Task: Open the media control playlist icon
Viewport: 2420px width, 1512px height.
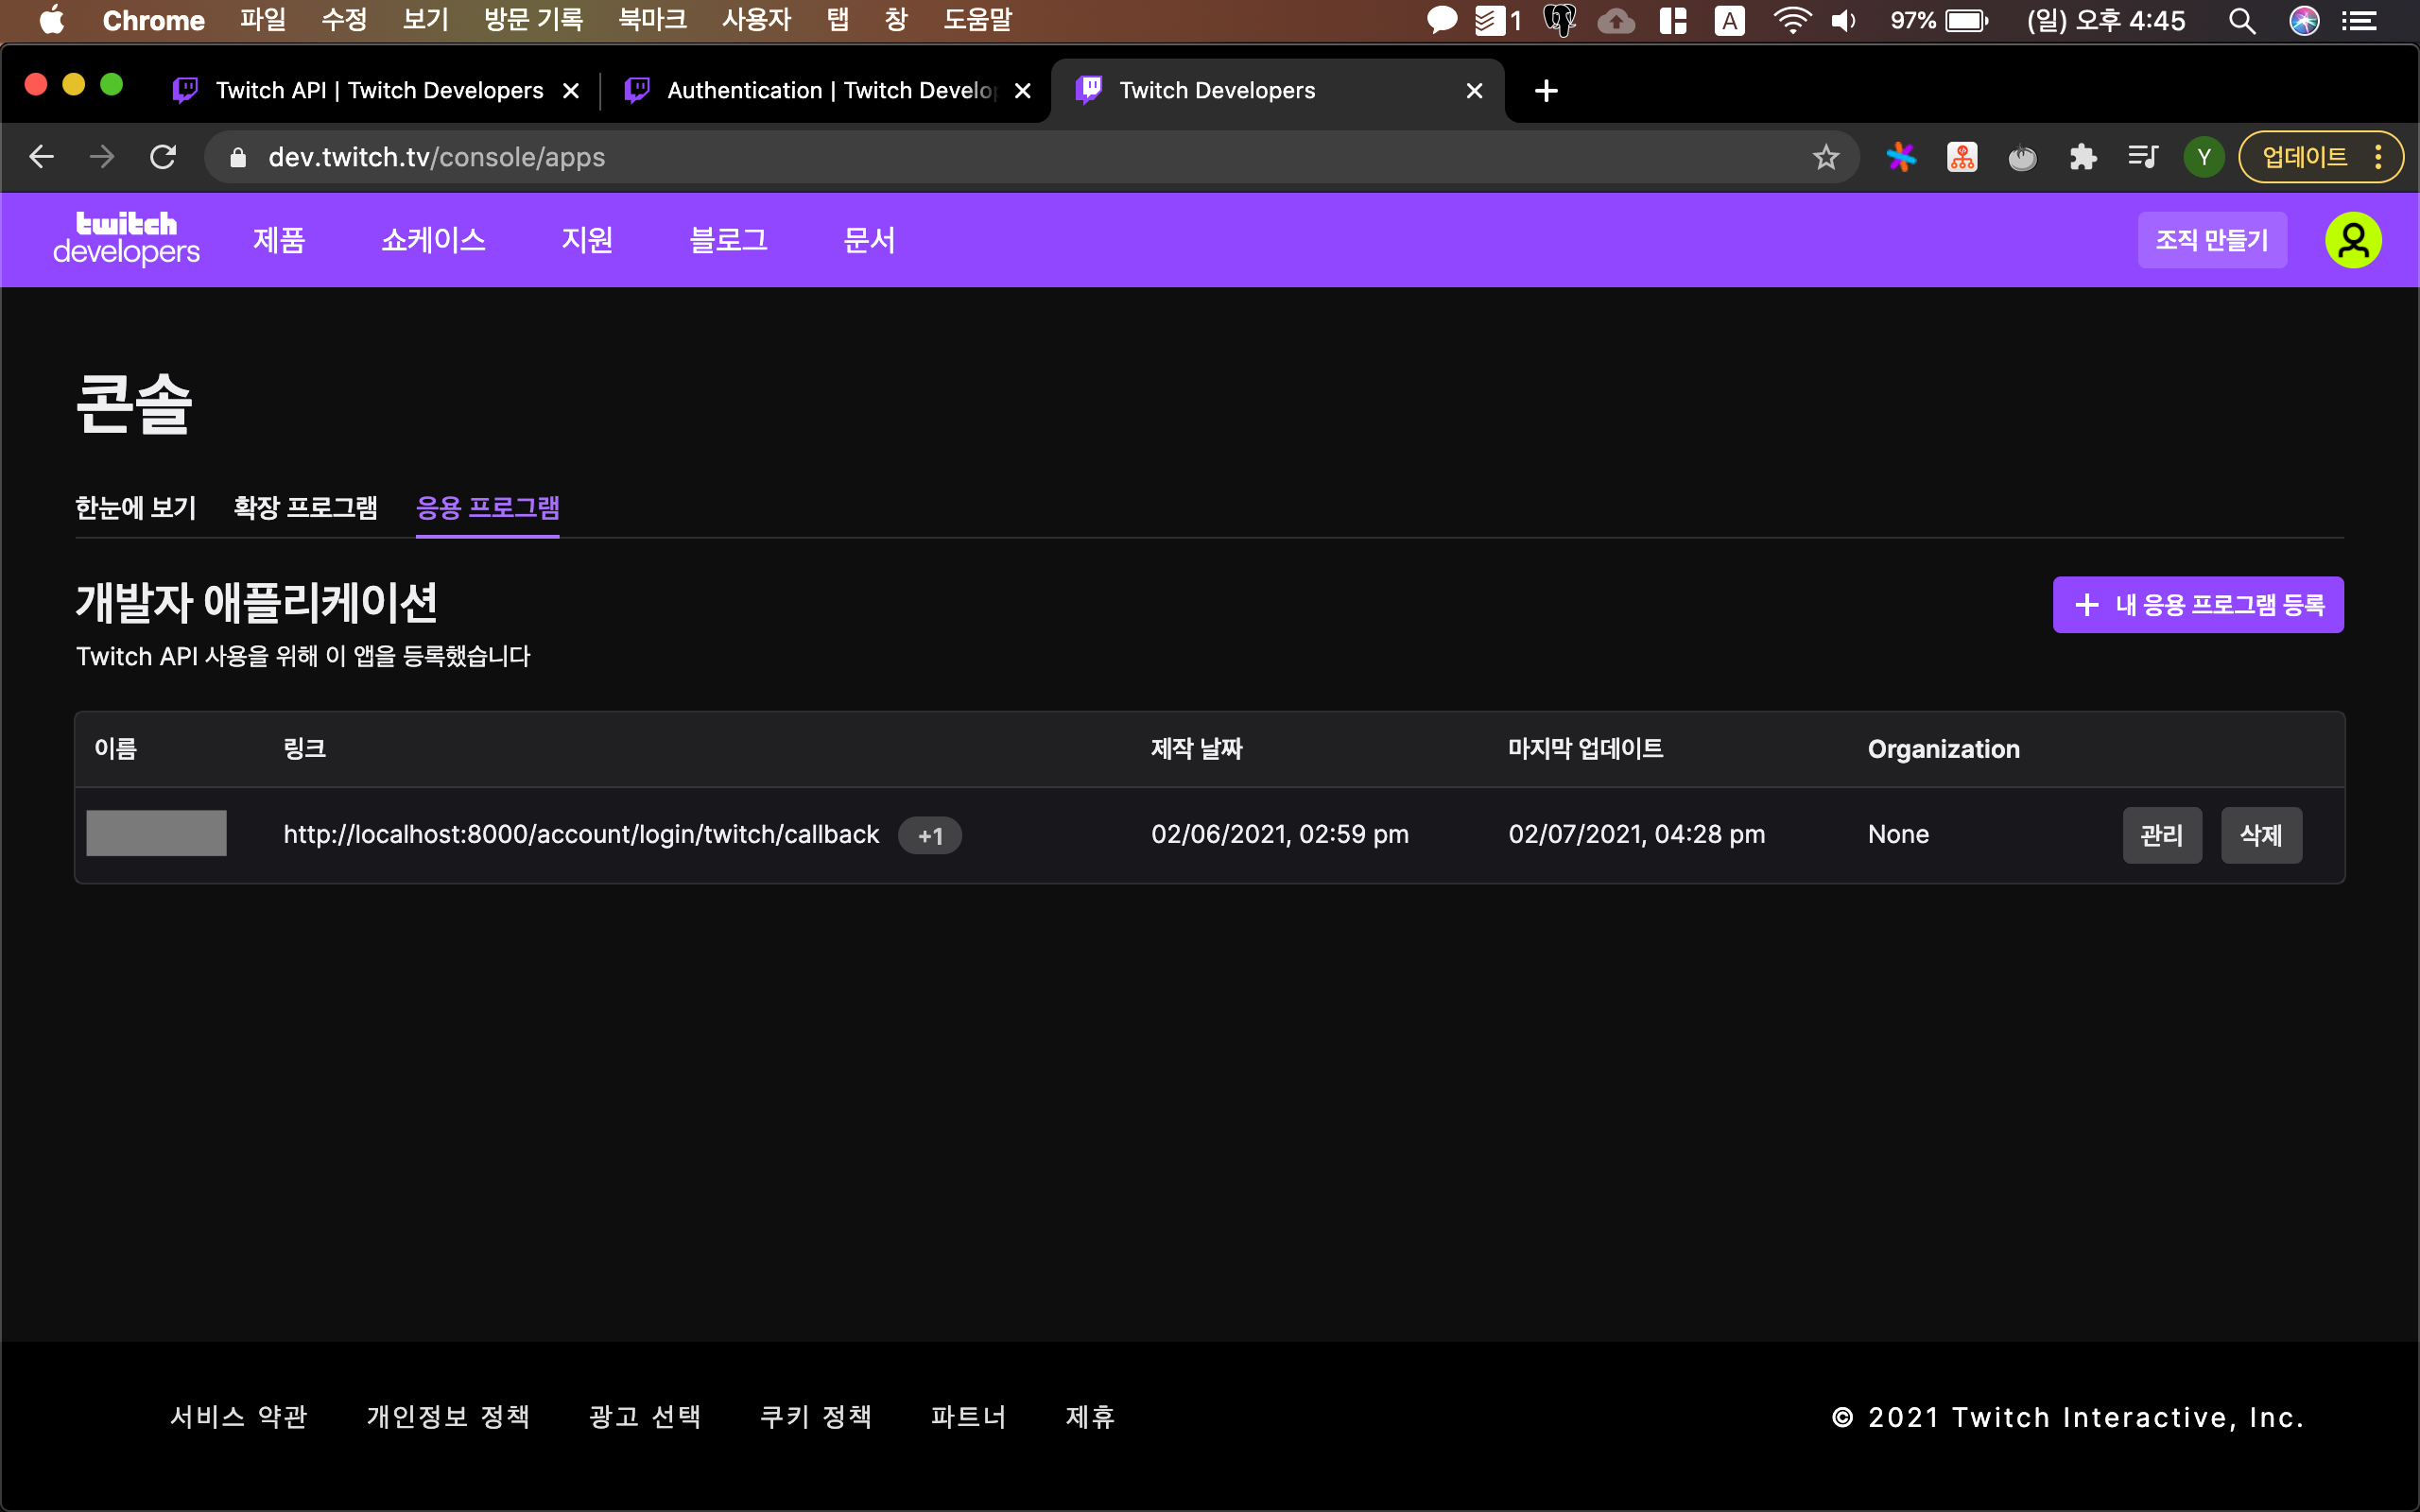Action: tap(2143, 157)
